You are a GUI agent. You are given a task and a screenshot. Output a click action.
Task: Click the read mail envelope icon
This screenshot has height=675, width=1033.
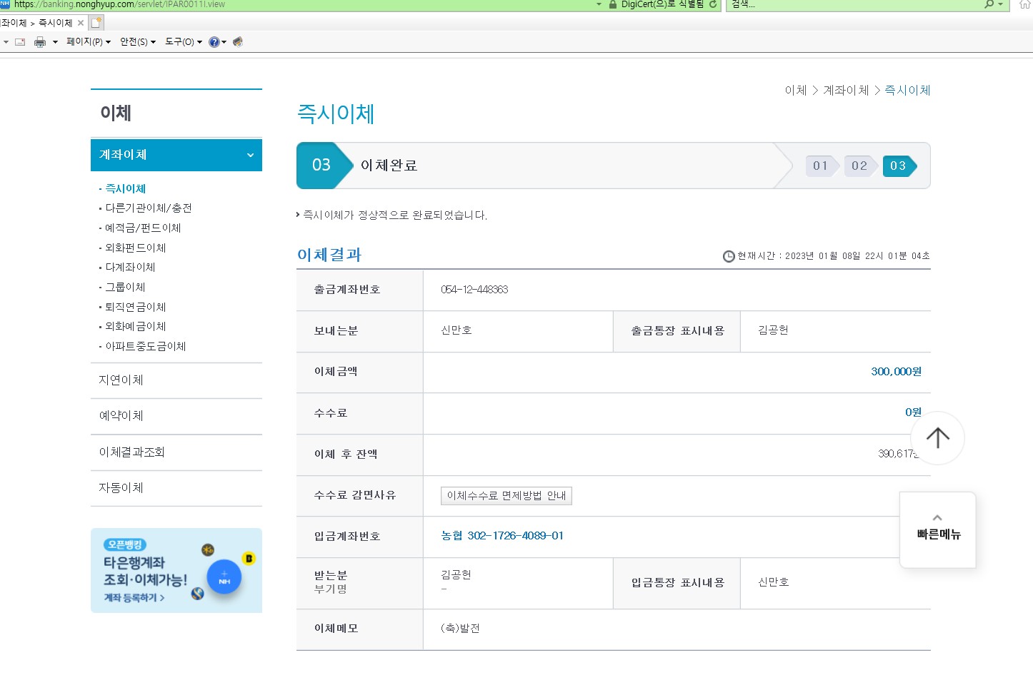tap(20, 42)
